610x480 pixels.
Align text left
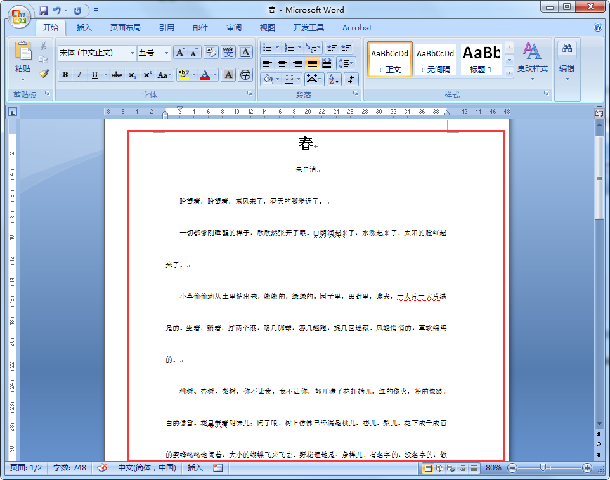click(267, 63)
